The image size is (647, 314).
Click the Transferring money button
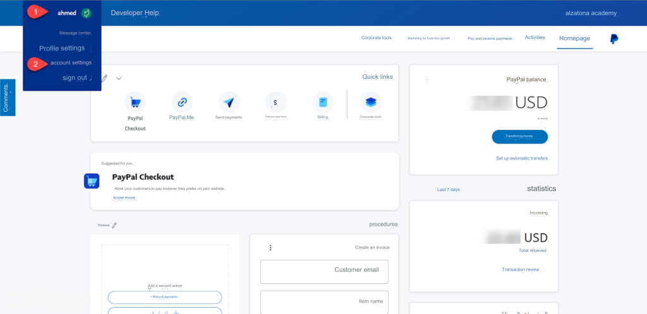[519, 137]
